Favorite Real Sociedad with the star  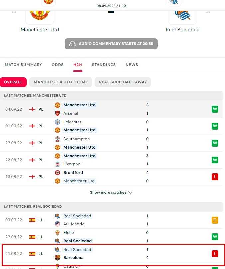tap(208, 11)
